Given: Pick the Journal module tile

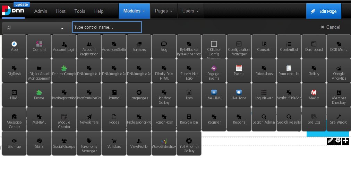Looking at the screenshot, I should 114,95.
